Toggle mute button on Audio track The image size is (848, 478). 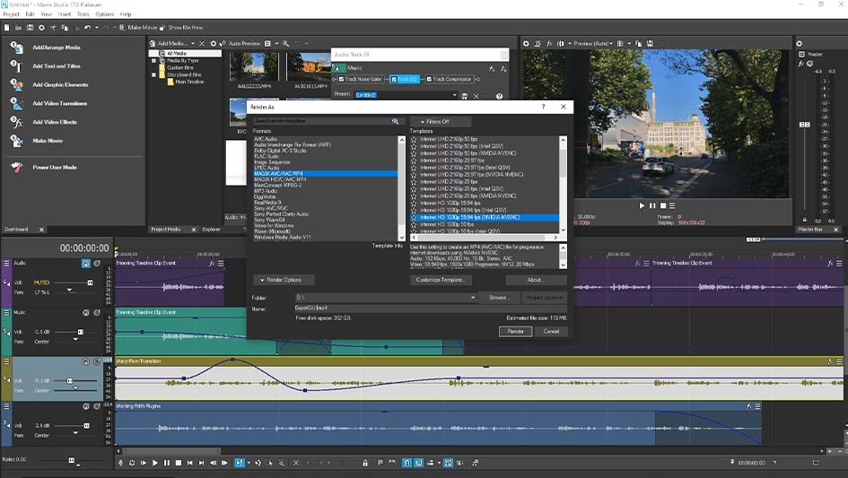point(86,264)
